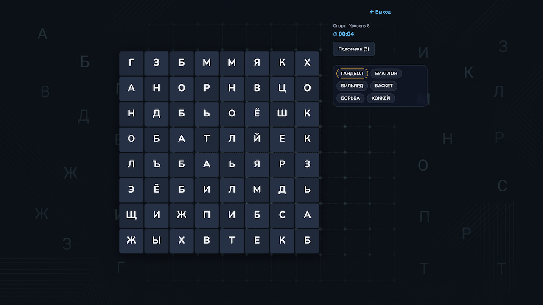Click the letter Г in the top-left grid corner

coord(131,63)
